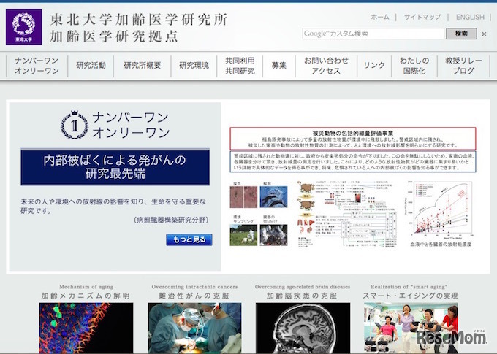Open 共同利用 共同研究 menu item
The image size is (497, 354).
[240, 65]
